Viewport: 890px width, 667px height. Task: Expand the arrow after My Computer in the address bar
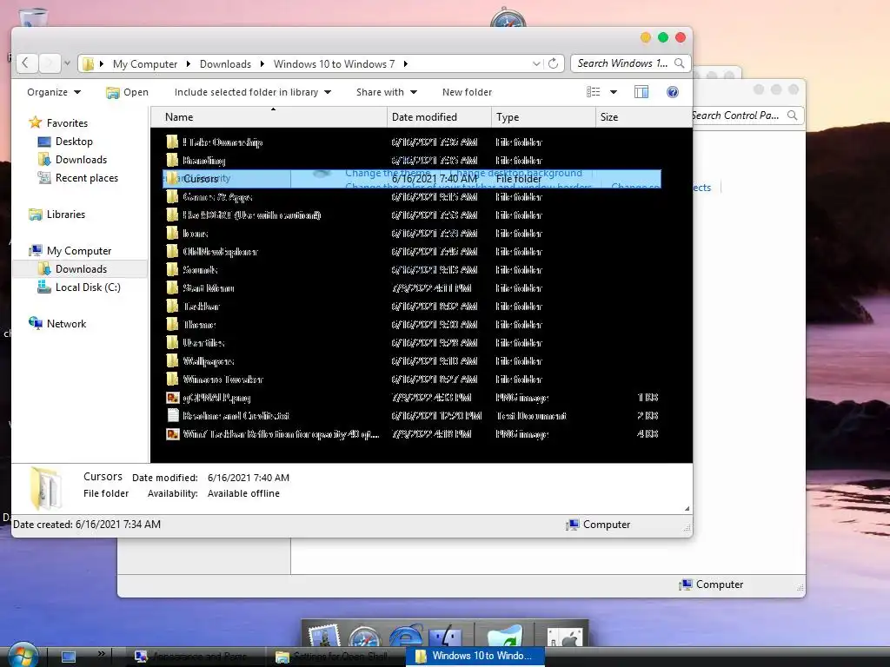tap(189, 64)
